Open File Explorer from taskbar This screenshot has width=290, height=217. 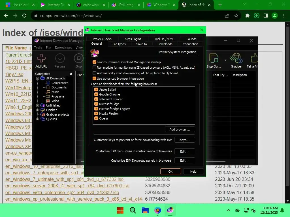145,210
